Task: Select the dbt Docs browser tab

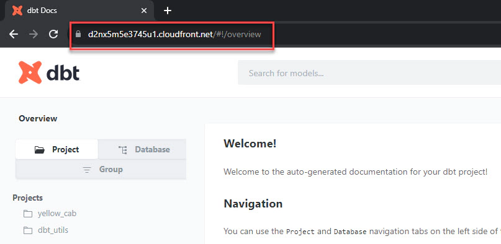Action: click(77, 11)
